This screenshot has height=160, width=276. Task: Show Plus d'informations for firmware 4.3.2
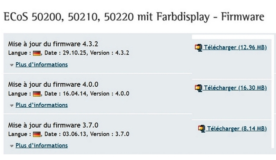pyautogui.click(x=42, y=64)
